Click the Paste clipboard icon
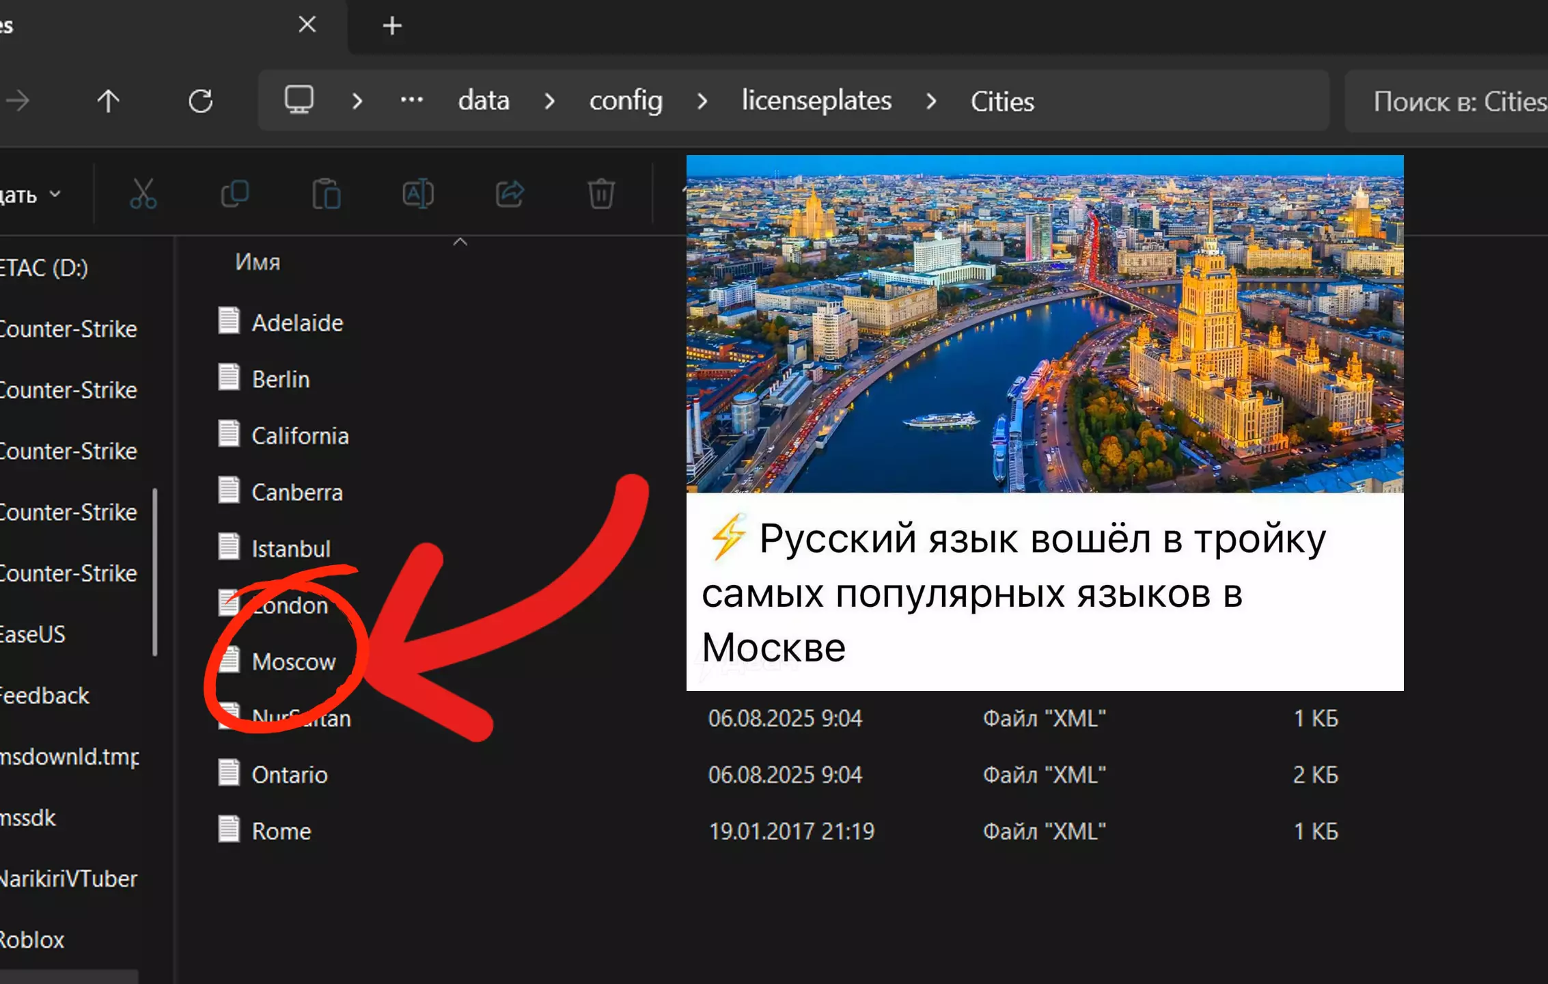Image resolution: width=1548 pixels, height=984 pixels. click(327, 194)
